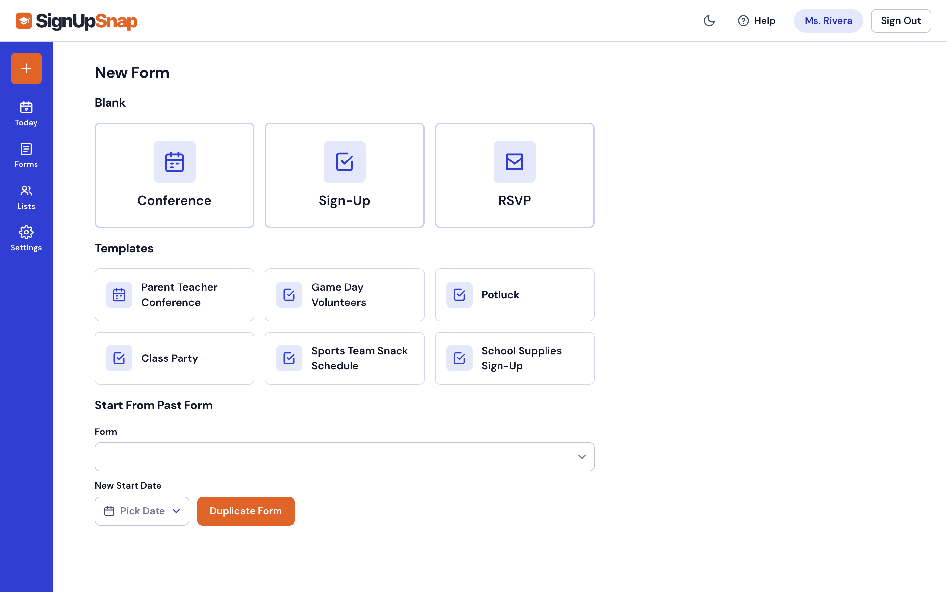Select the blank RSVP envelope icon
The image size is (947, 592).
515,162
